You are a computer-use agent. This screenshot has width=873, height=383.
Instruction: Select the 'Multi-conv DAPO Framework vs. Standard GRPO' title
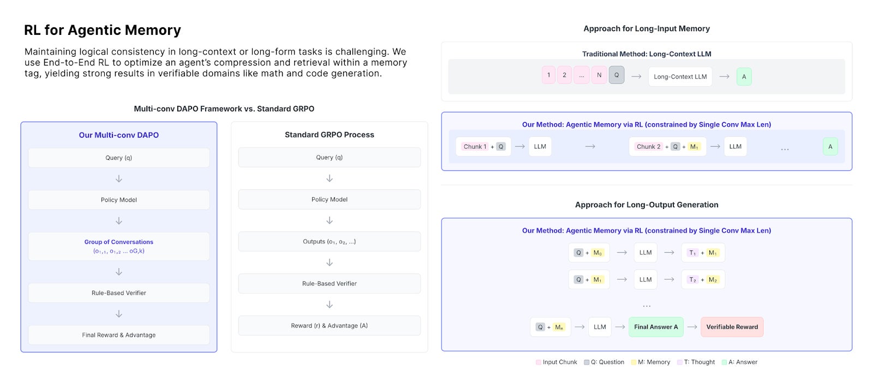[224, 109]
